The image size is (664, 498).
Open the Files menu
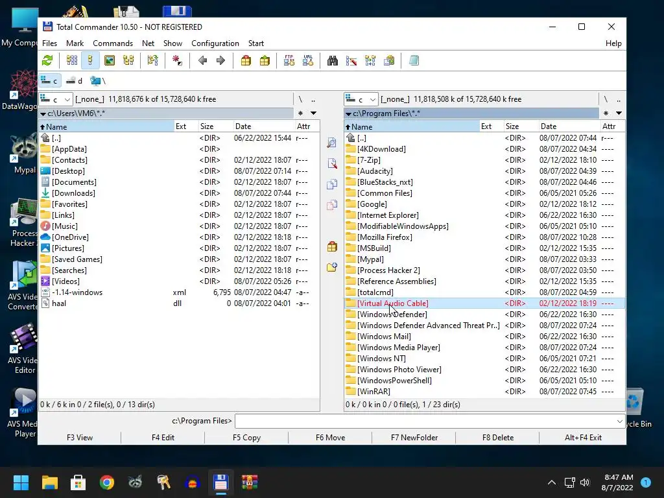coord(49,43)
